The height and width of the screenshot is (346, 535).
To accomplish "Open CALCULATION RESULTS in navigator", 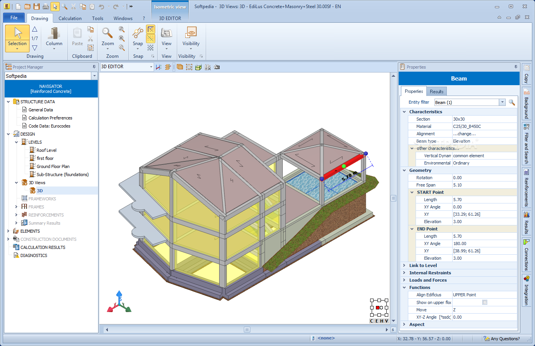I will click(43, 247).
